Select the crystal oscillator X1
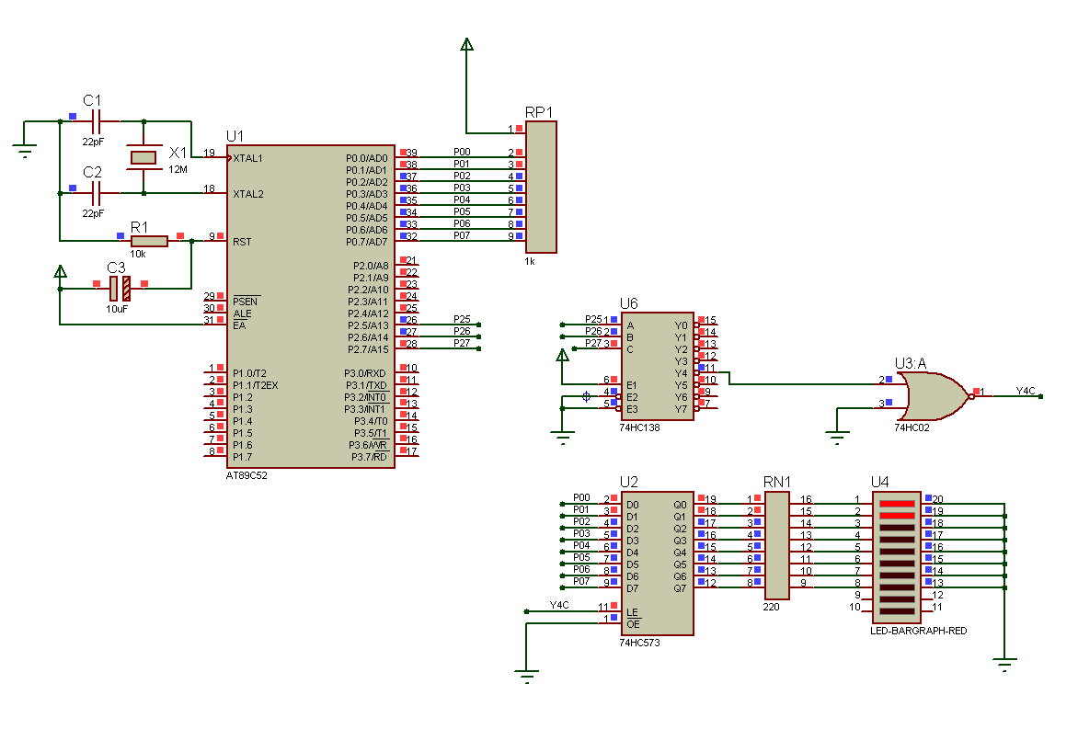This screenshot has height=752, width=1078. click(143, 157)
